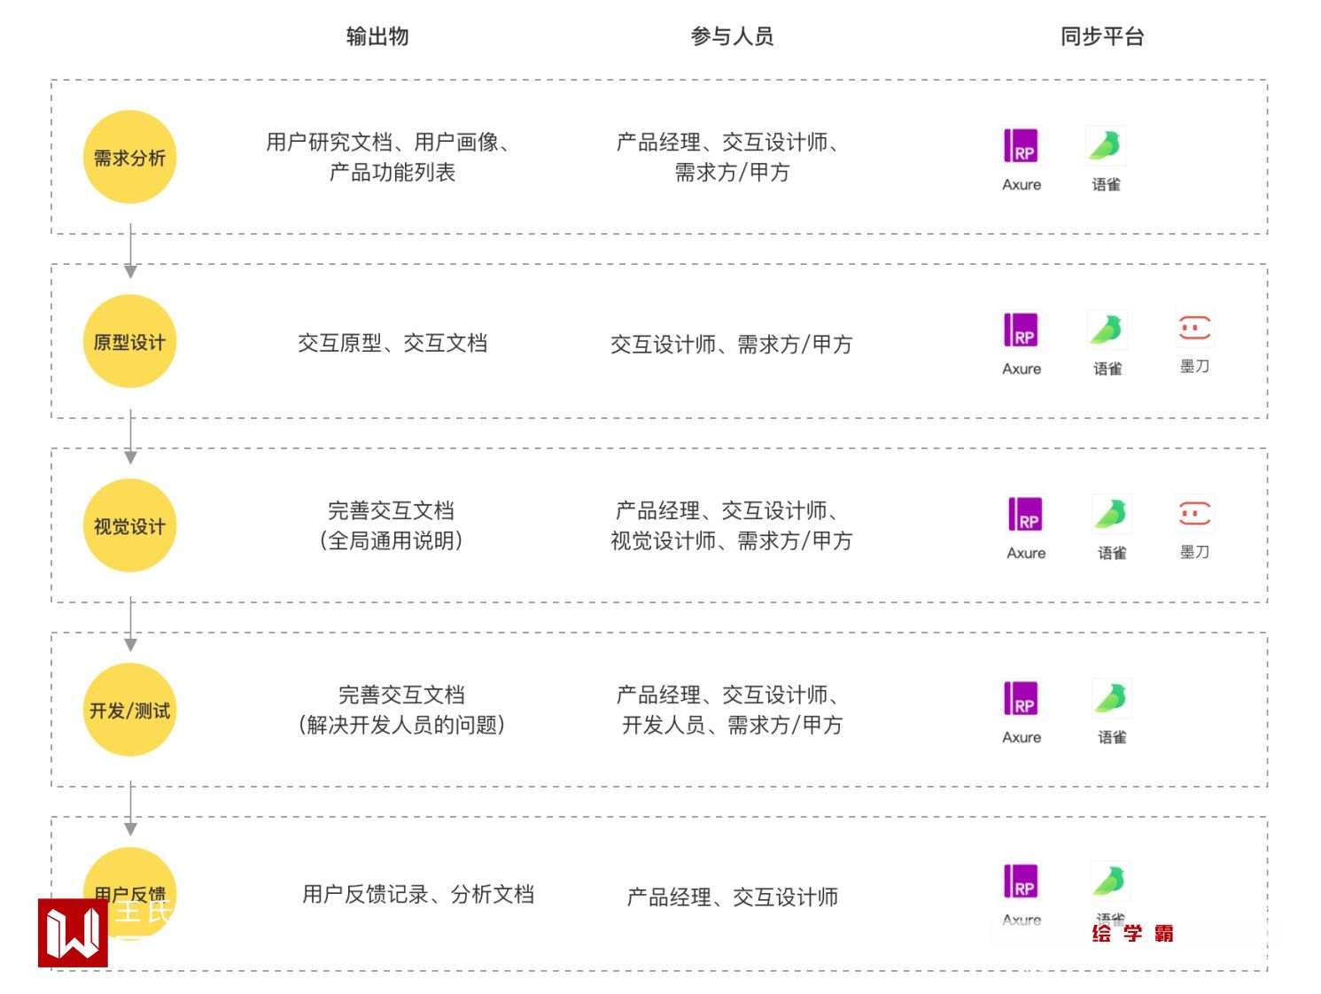Click the Axure icon in 需求分析 row
Image resolution: width=1321 pixels, height=994 pixels.
point(1021,147)
